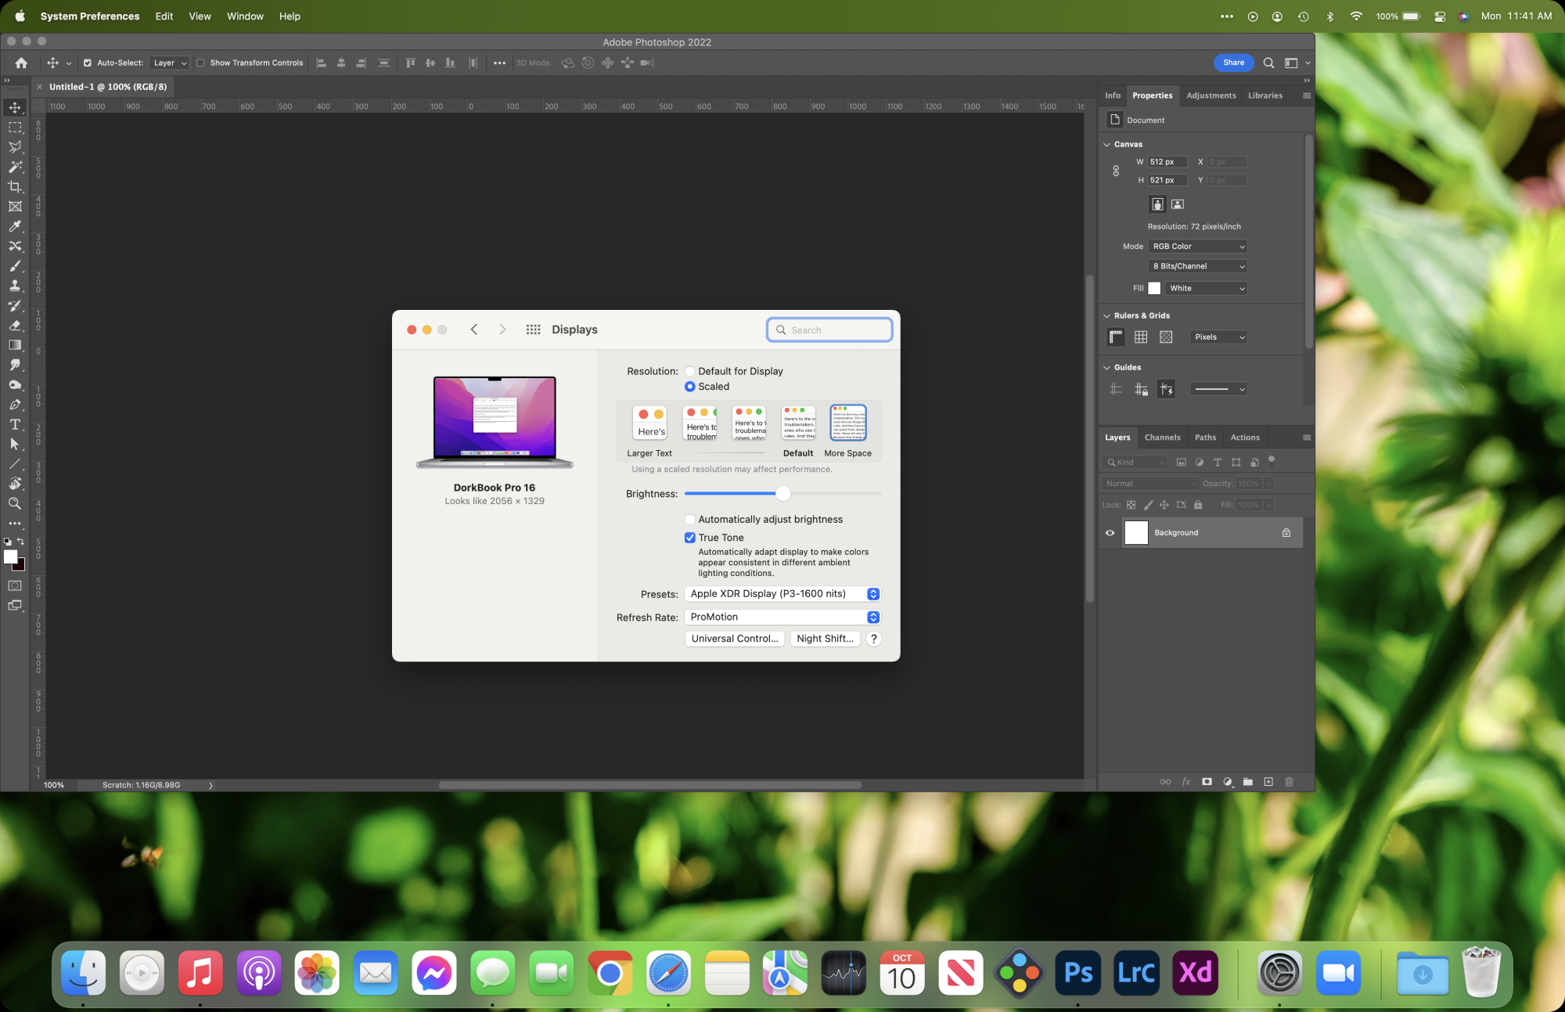Image resolution: width=1565 pixels, height=1012 pixels.
Task: Select the Crop tool
Action: tap(15, 187)
